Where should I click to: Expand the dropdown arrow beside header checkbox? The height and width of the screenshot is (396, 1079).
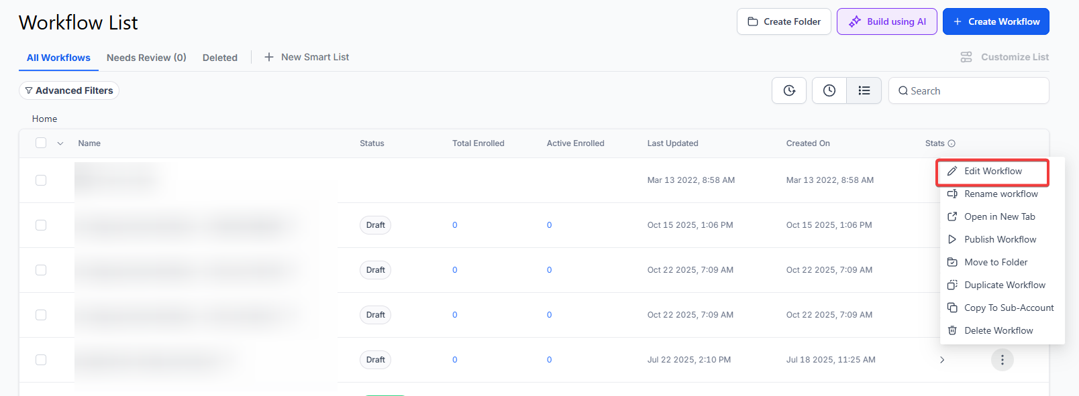60,143
